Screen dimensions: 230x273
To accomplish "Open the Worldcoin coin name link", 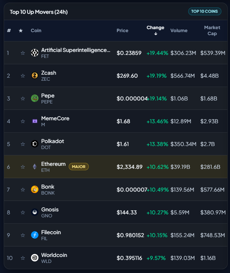I will tap(54, 255).
